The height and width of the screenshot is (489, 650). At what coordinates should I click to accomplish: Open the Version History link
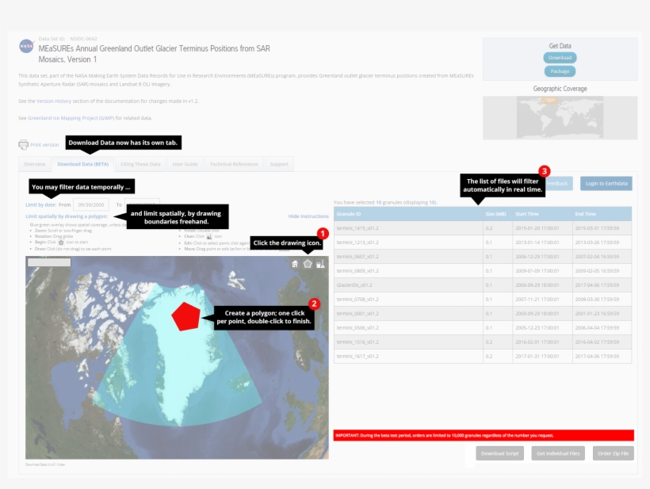[x=55, y=101]
